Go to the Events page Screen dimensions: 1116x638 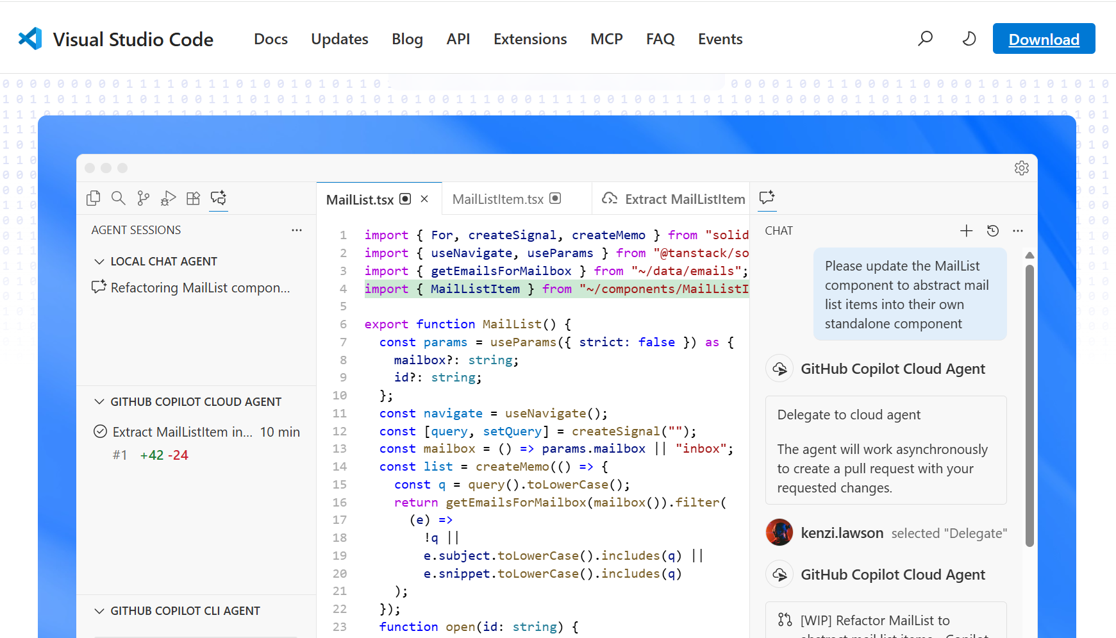click(x=720, y=39)
